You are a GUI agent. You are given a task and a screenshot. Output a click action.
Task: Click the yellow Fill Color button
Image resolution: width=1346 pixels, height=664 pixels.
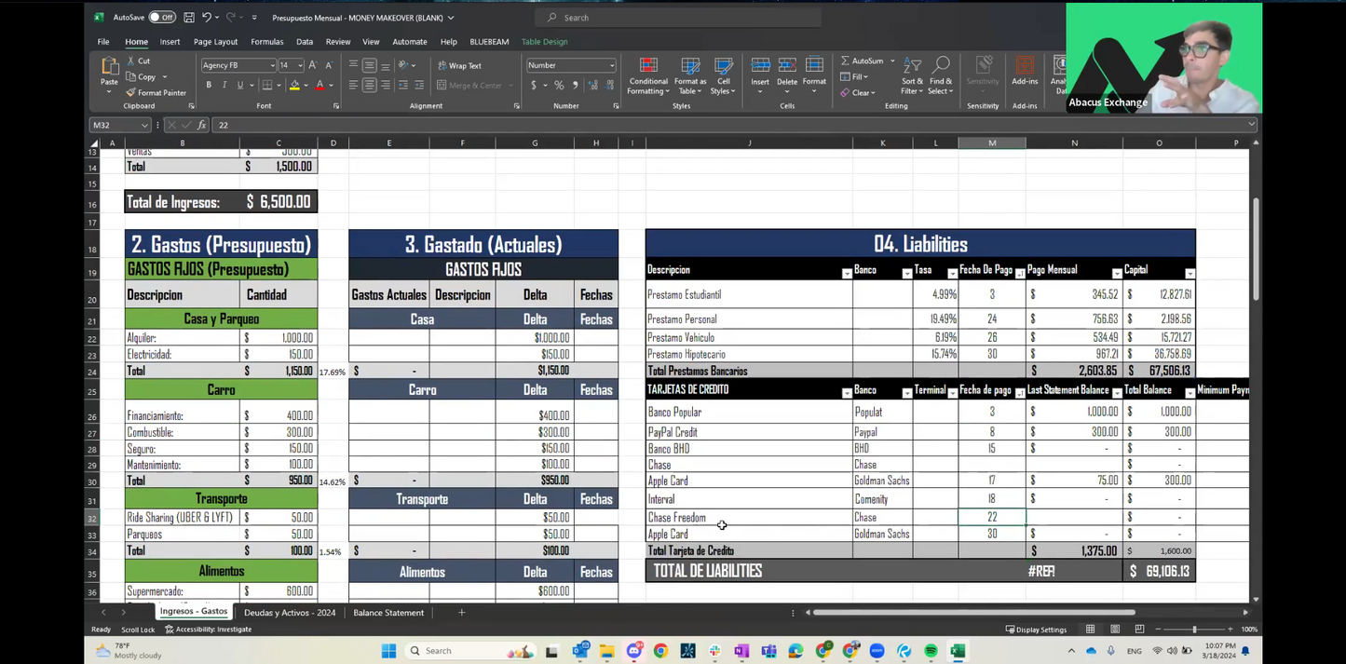(294, 86)
